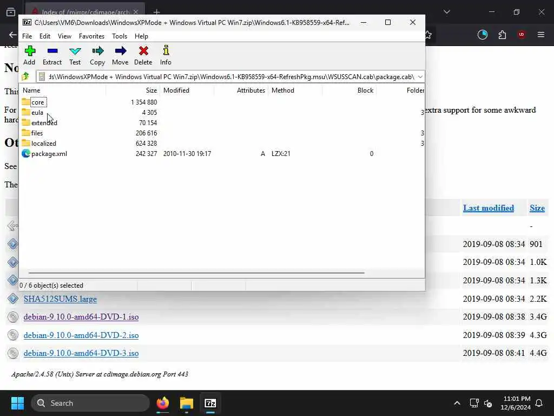Switch to Firefox from taskbar

[x=162, y=403]
